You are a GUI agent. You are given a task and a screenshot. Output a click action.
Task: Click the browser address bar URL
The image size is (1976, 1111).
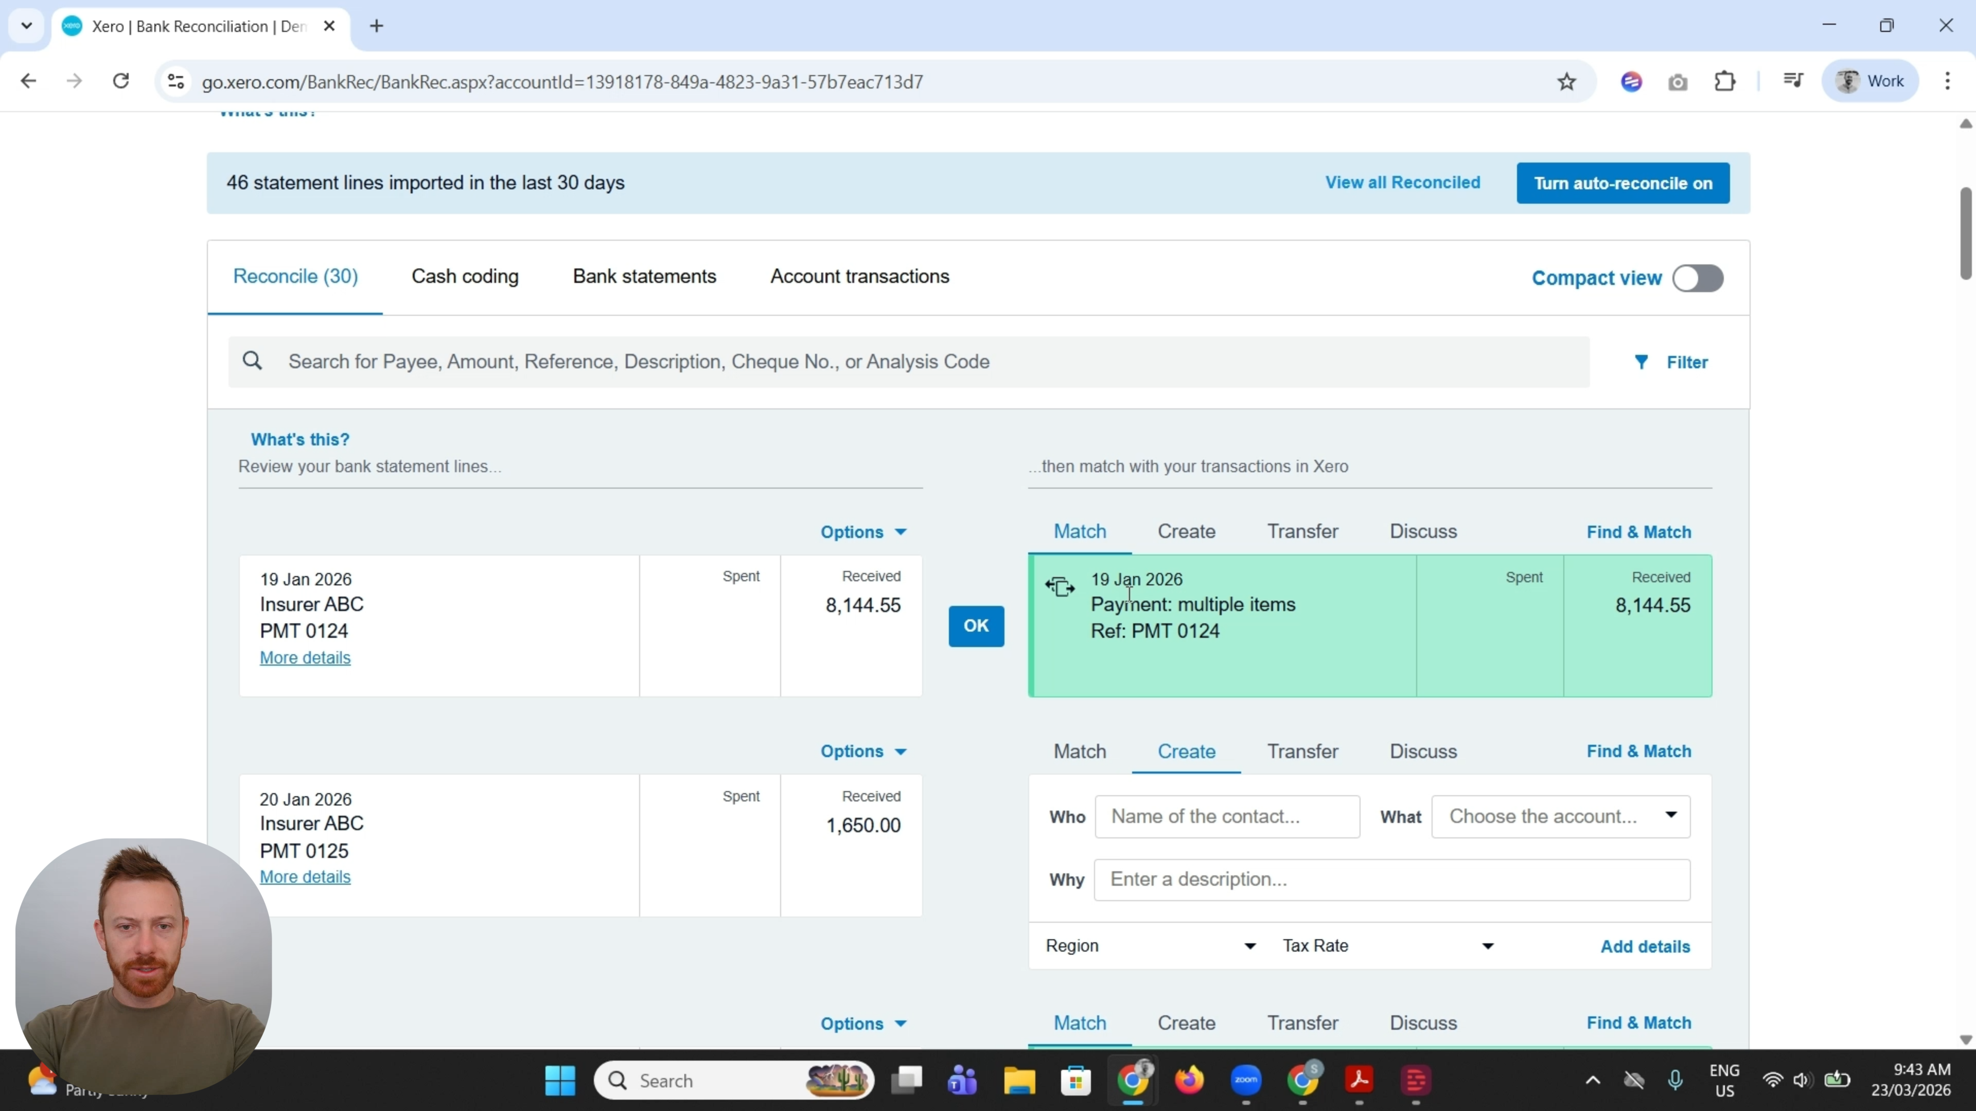(x=562, y=81)
